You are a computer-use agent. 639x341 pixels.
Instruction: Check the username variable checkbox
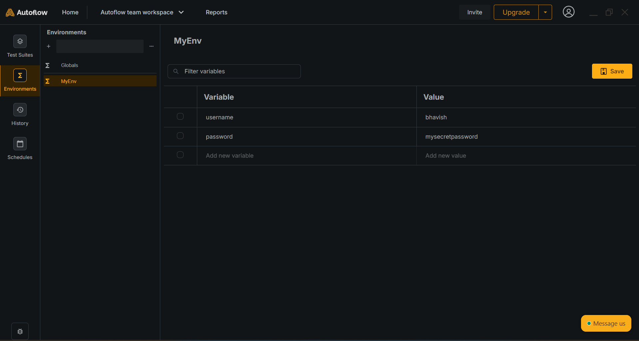pos(180,116)
